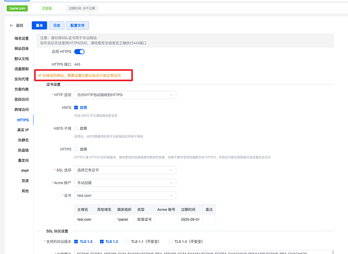
Task: Enable the HTTP3 checkbox
Action: [76, 149]
